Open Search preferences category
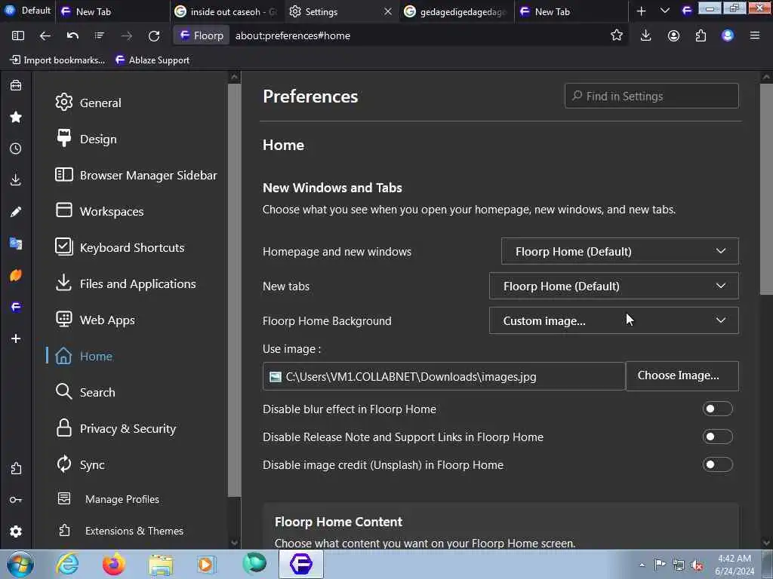Image resolution: width=773 pixels, height=579 pixels. (x=85, y=392)
